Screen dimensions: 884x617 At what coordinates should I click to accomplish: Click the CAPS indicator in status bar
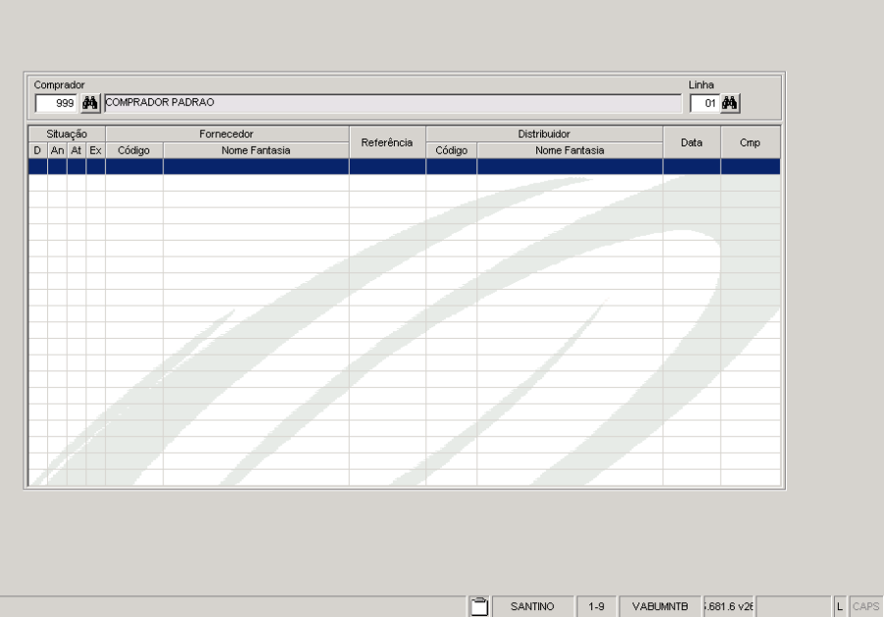865,606
